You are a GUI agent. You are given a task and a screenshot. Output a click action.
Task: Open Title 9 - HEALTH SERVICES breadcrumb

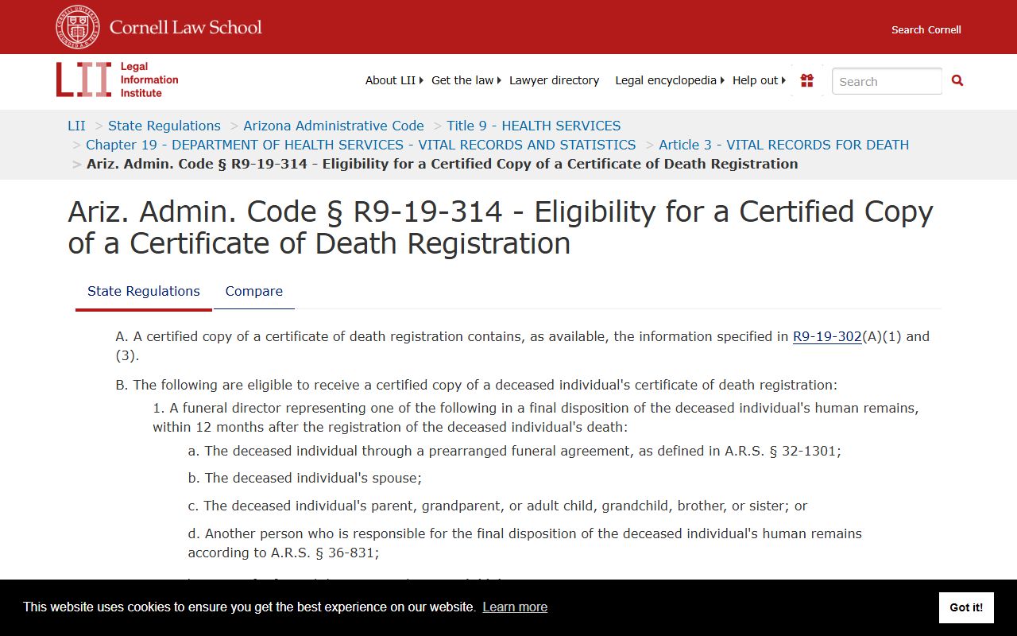click(534, 126)
